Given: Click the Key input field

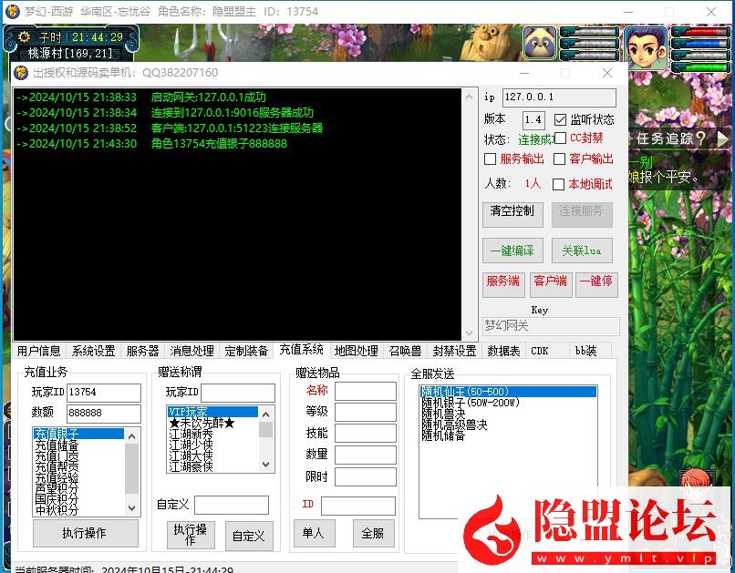Looking at the screenshot, I should (x=551, y=326).
